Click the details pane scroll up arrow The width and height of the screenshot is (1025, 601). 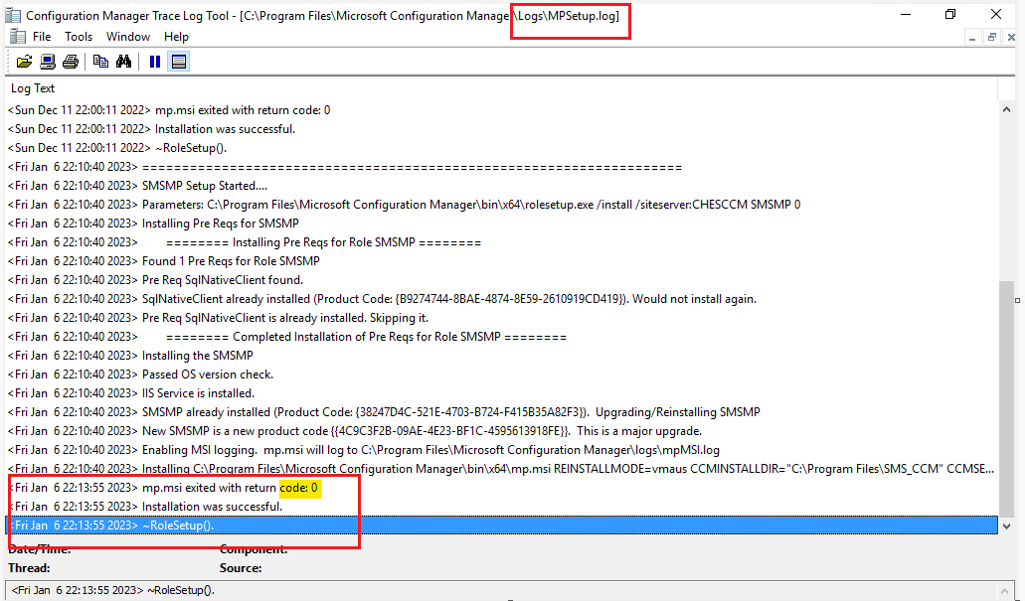click(x=1005, y=590)
